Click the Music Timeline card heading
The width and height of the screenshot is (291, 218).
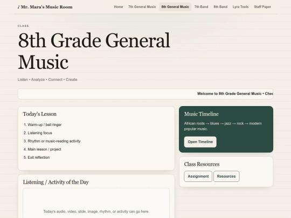click(202, 114)
